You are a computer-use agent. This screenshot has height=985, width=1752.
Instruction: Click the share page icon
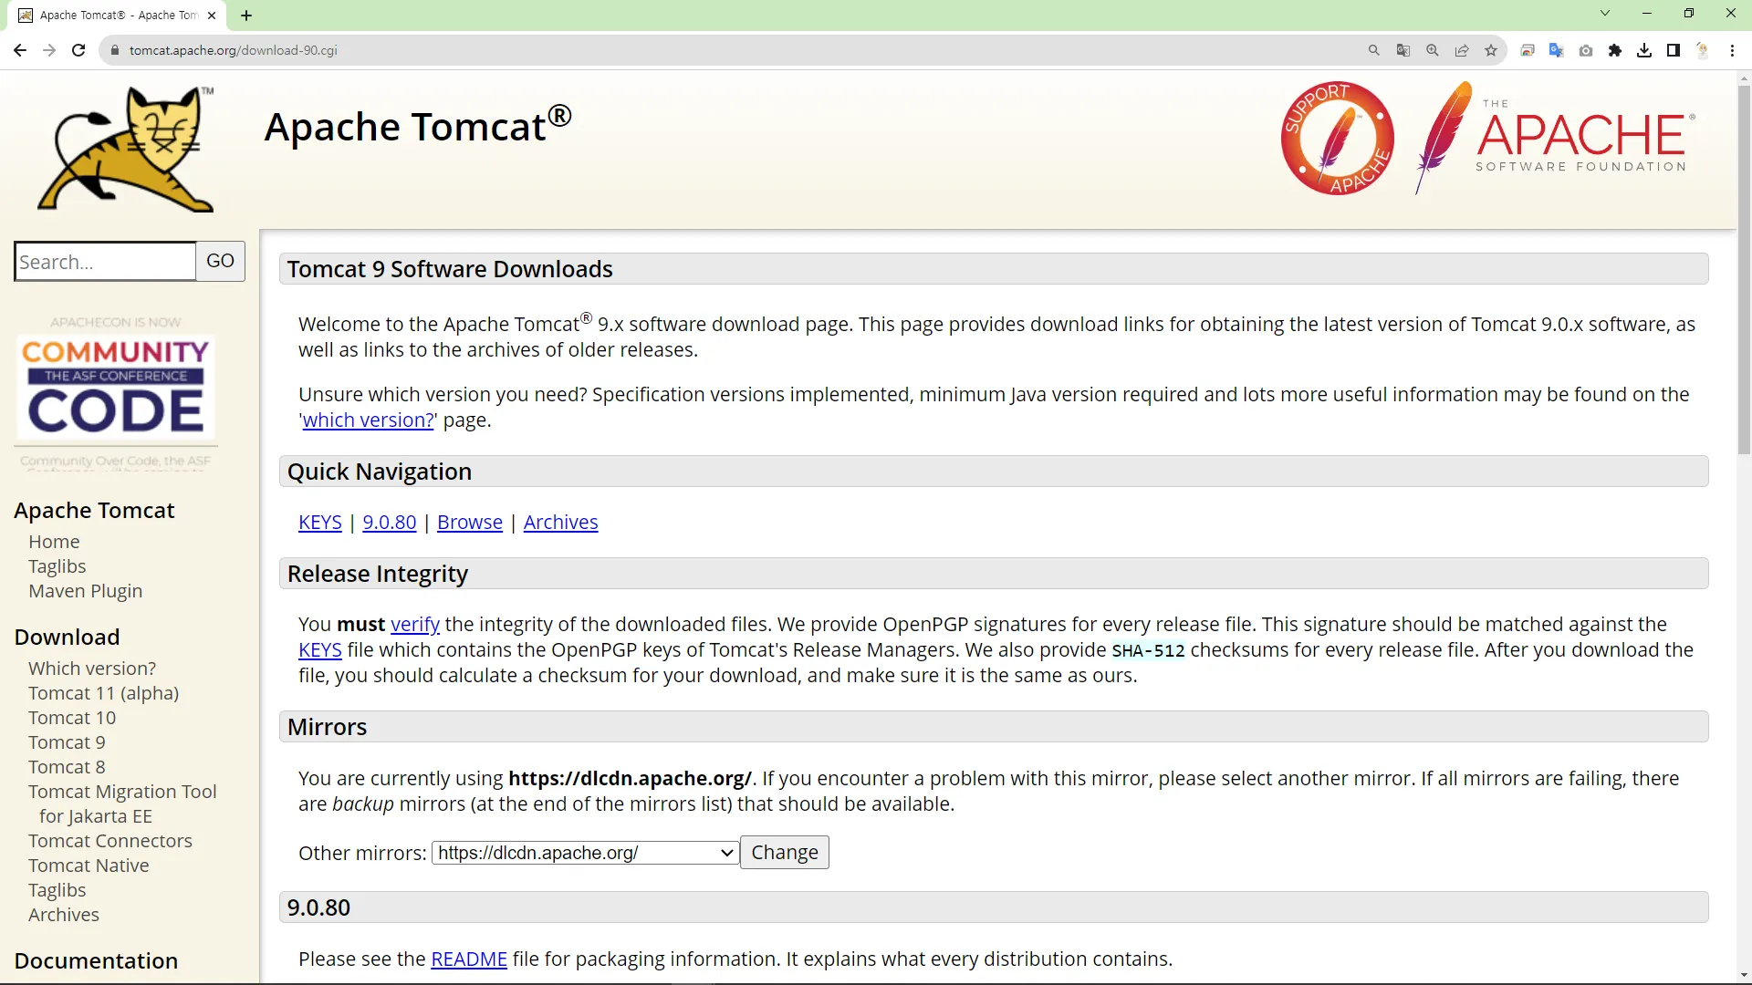pos(1462,50)
